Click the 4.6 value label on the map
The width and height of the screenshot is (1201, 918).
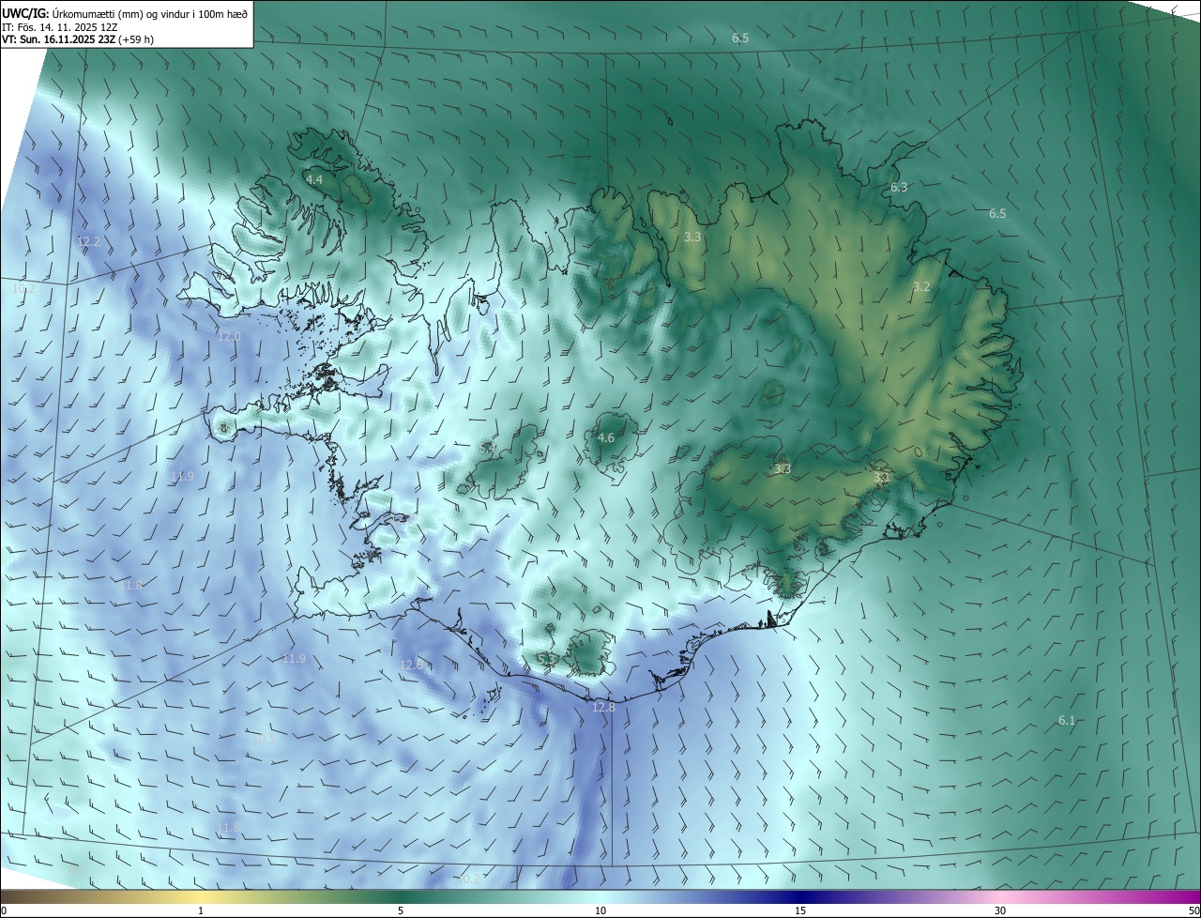point(606,438)
